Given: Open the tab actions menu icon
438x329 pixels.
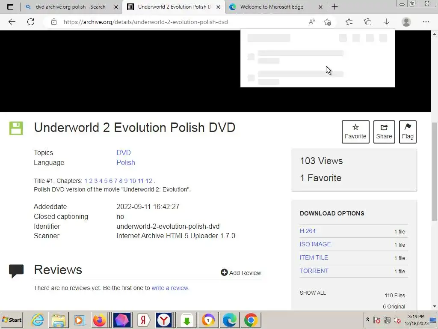Looking at the screenshot, I should click(10, 7).
